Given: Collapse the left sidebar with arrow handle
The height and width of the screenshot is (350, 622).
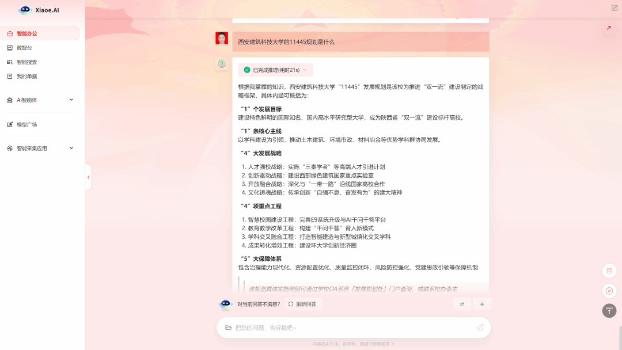Looking at the screenshot, I should (88, 177).
